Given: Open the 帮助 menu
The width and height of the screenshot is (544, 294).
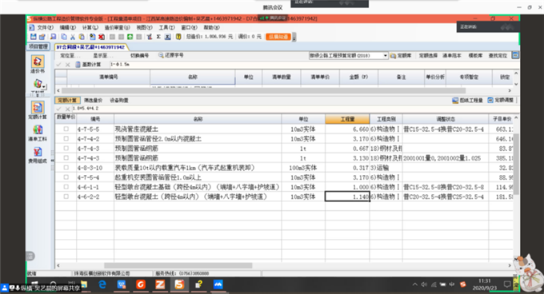Looking at the screenshot, I should [211, 27].
